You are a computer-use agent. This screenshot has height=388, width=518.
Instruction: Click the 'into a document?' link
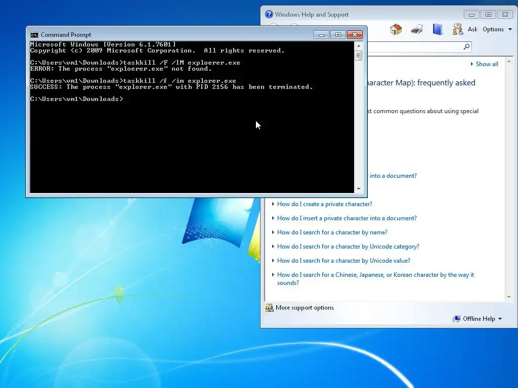[x=393, y=176]
